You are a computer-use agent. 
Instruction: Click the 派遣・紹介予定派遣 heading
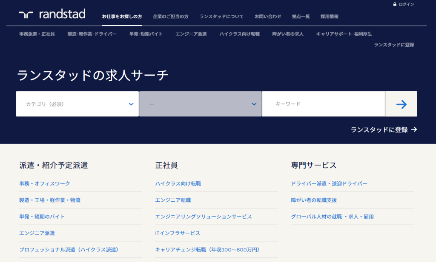[53, 165]
